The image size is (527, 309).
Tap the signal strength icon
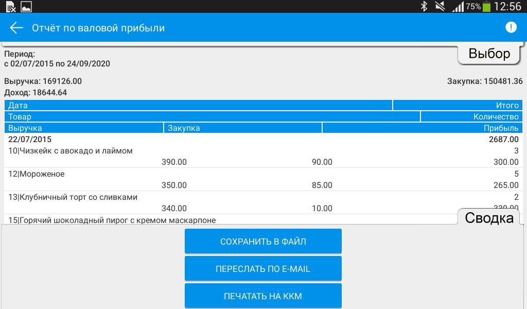[x=457, y=7]
